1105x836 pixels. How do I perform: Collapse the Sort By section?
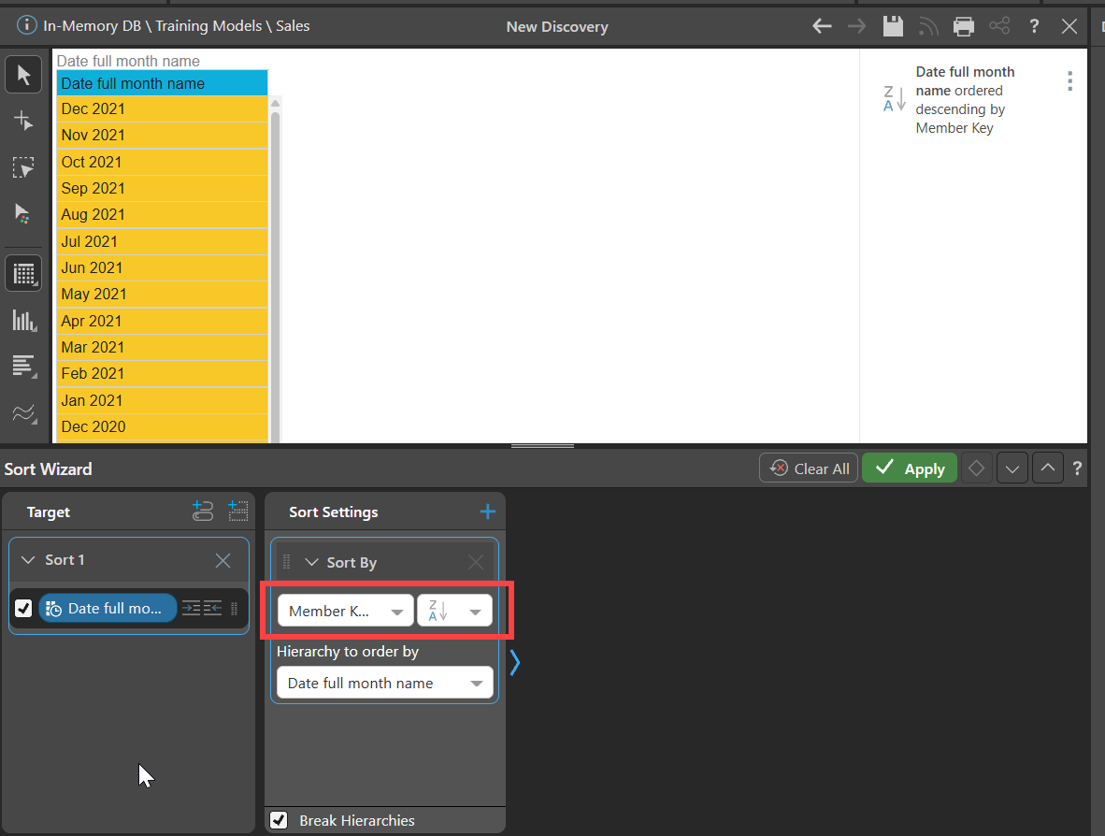point(311,562)
